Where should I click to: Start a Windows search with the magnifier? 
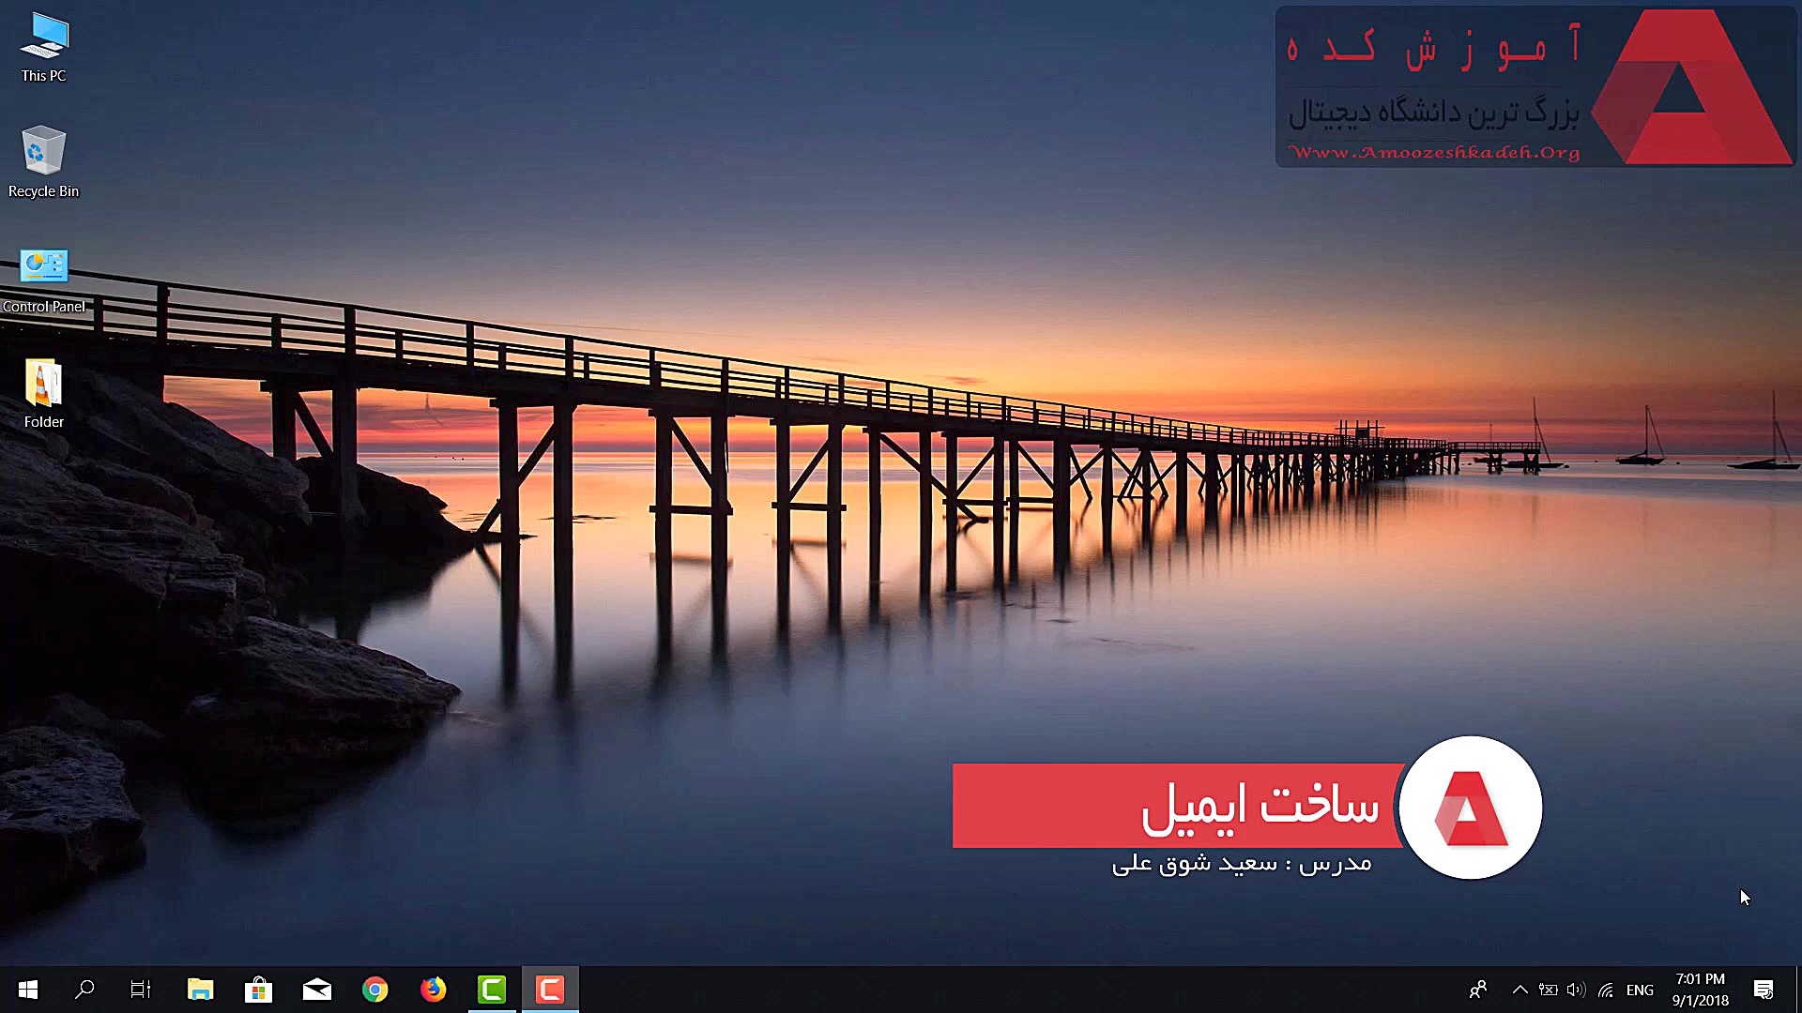point(84,990)
